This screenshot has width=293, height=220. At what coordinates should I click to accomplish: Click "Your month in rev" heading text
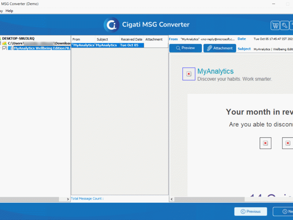coord(259,112)
